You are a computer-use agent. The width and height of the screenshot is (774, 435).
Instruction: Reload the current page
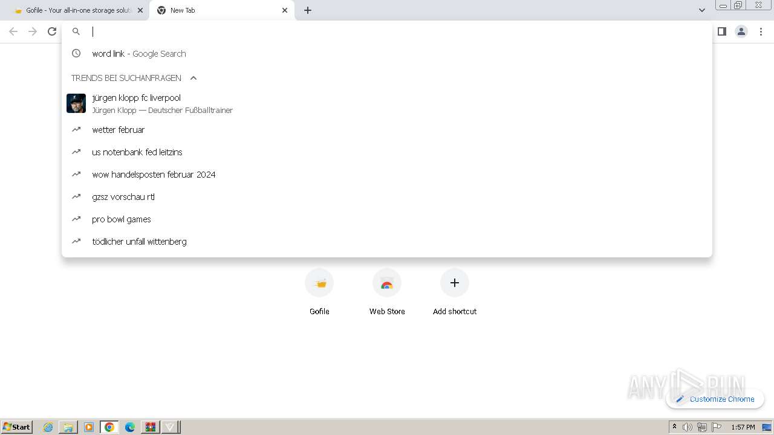52,31
